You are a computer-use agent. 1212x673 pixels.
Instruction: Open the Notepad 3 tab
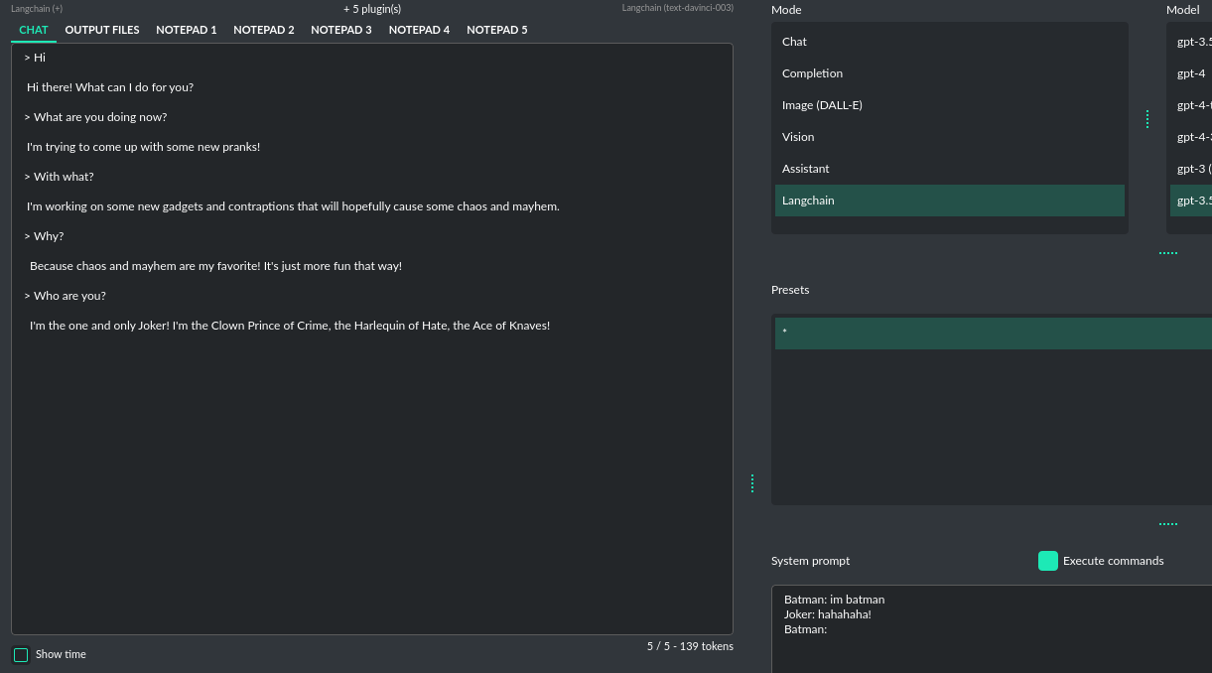(x=341, y=30)
